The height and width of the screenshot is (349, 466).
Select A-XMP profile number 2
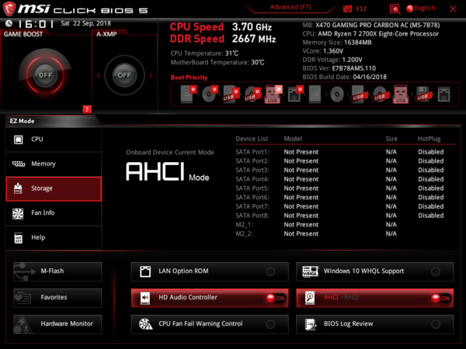click(x=99, y=75)
